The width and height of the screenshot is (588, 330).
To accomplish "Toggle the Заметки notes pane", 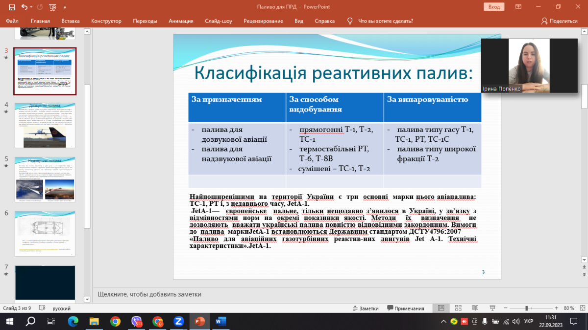I will coord(366,308).
